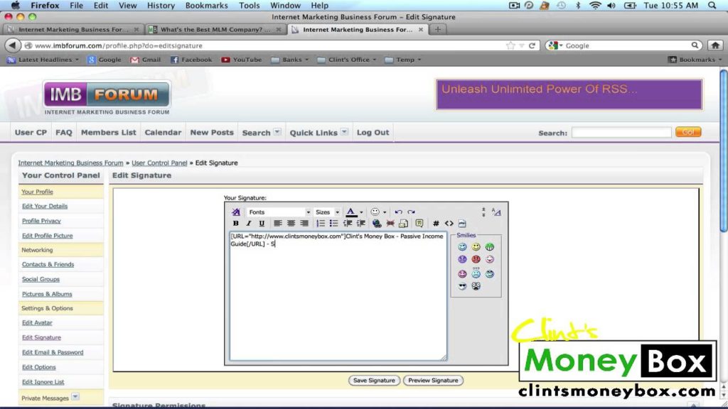Click the Wrap HTML tags icon
Image resolution: width=728 pixels, height=409 pixels.
[x=449, y=224]
